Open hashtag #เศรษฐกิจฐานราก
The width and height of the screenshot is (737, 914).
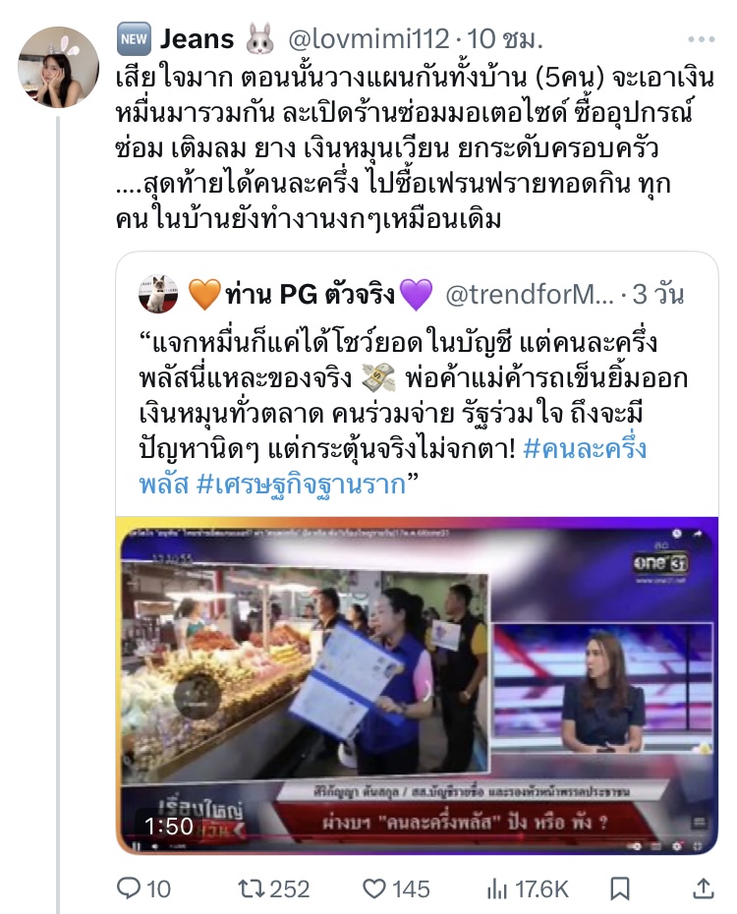coord(301,484)
